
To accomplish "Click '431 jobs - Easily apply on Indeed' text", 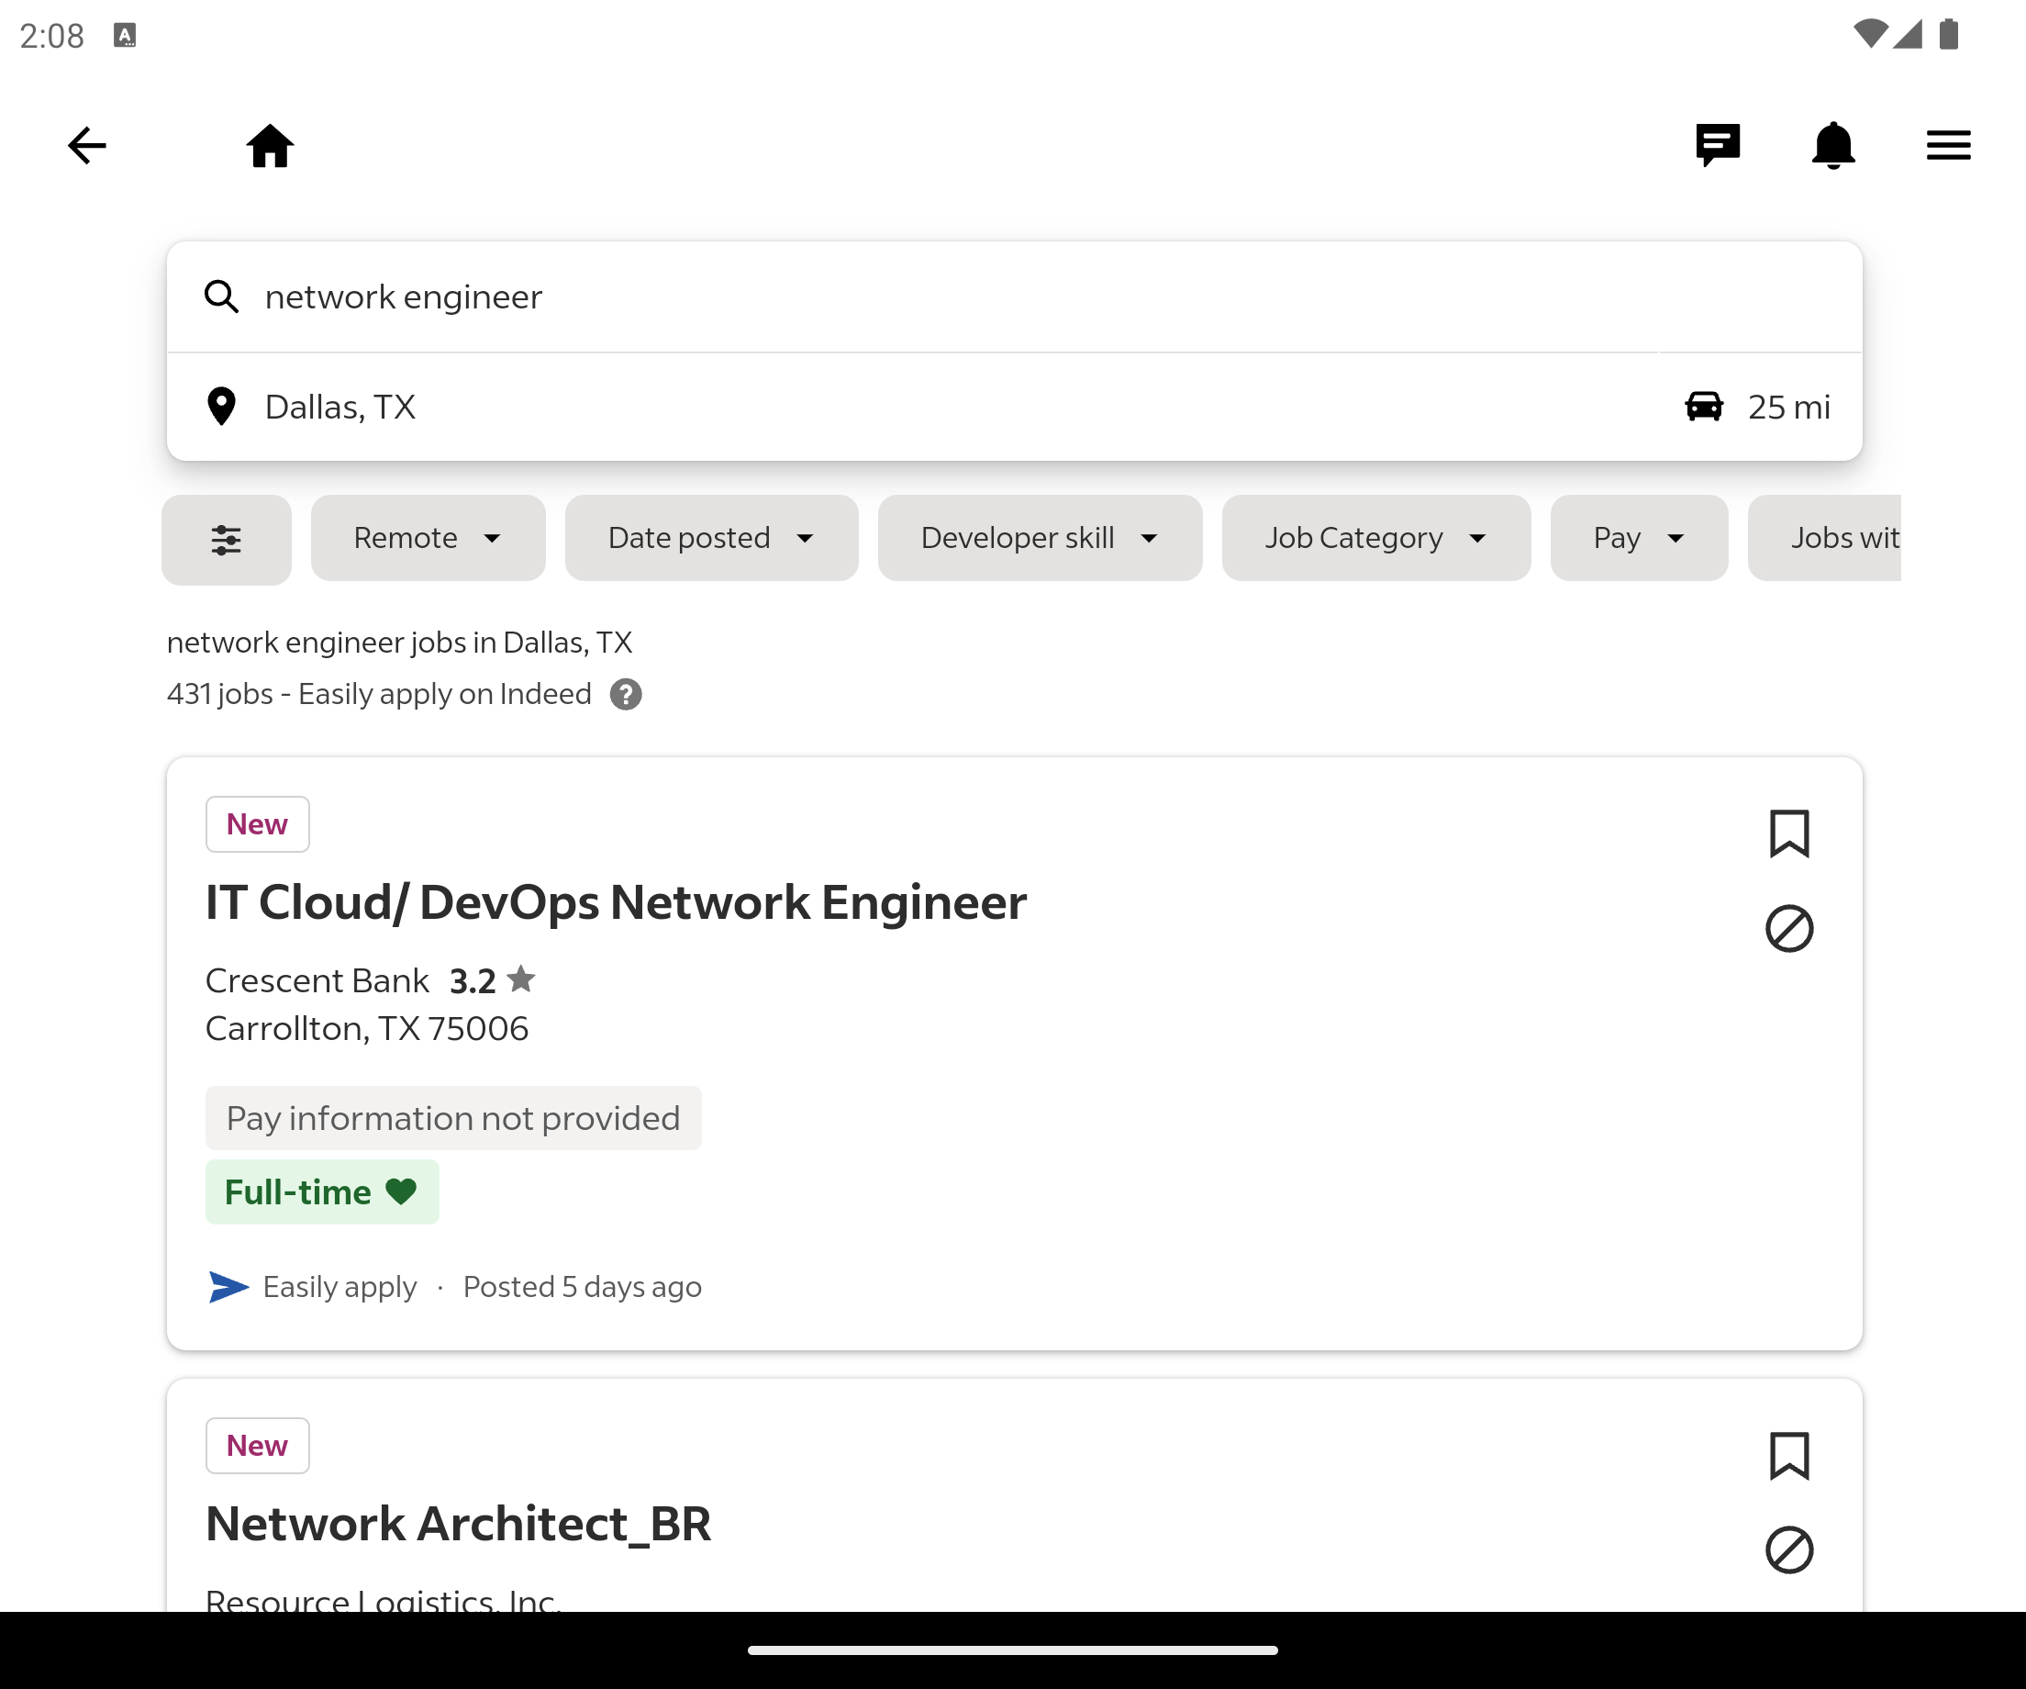I will [x=379, y=694].
